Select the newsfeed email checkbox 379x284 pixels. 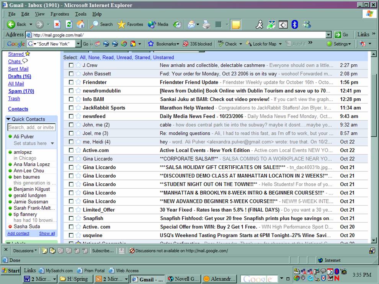pyautogui.click(x=71, y=116)
